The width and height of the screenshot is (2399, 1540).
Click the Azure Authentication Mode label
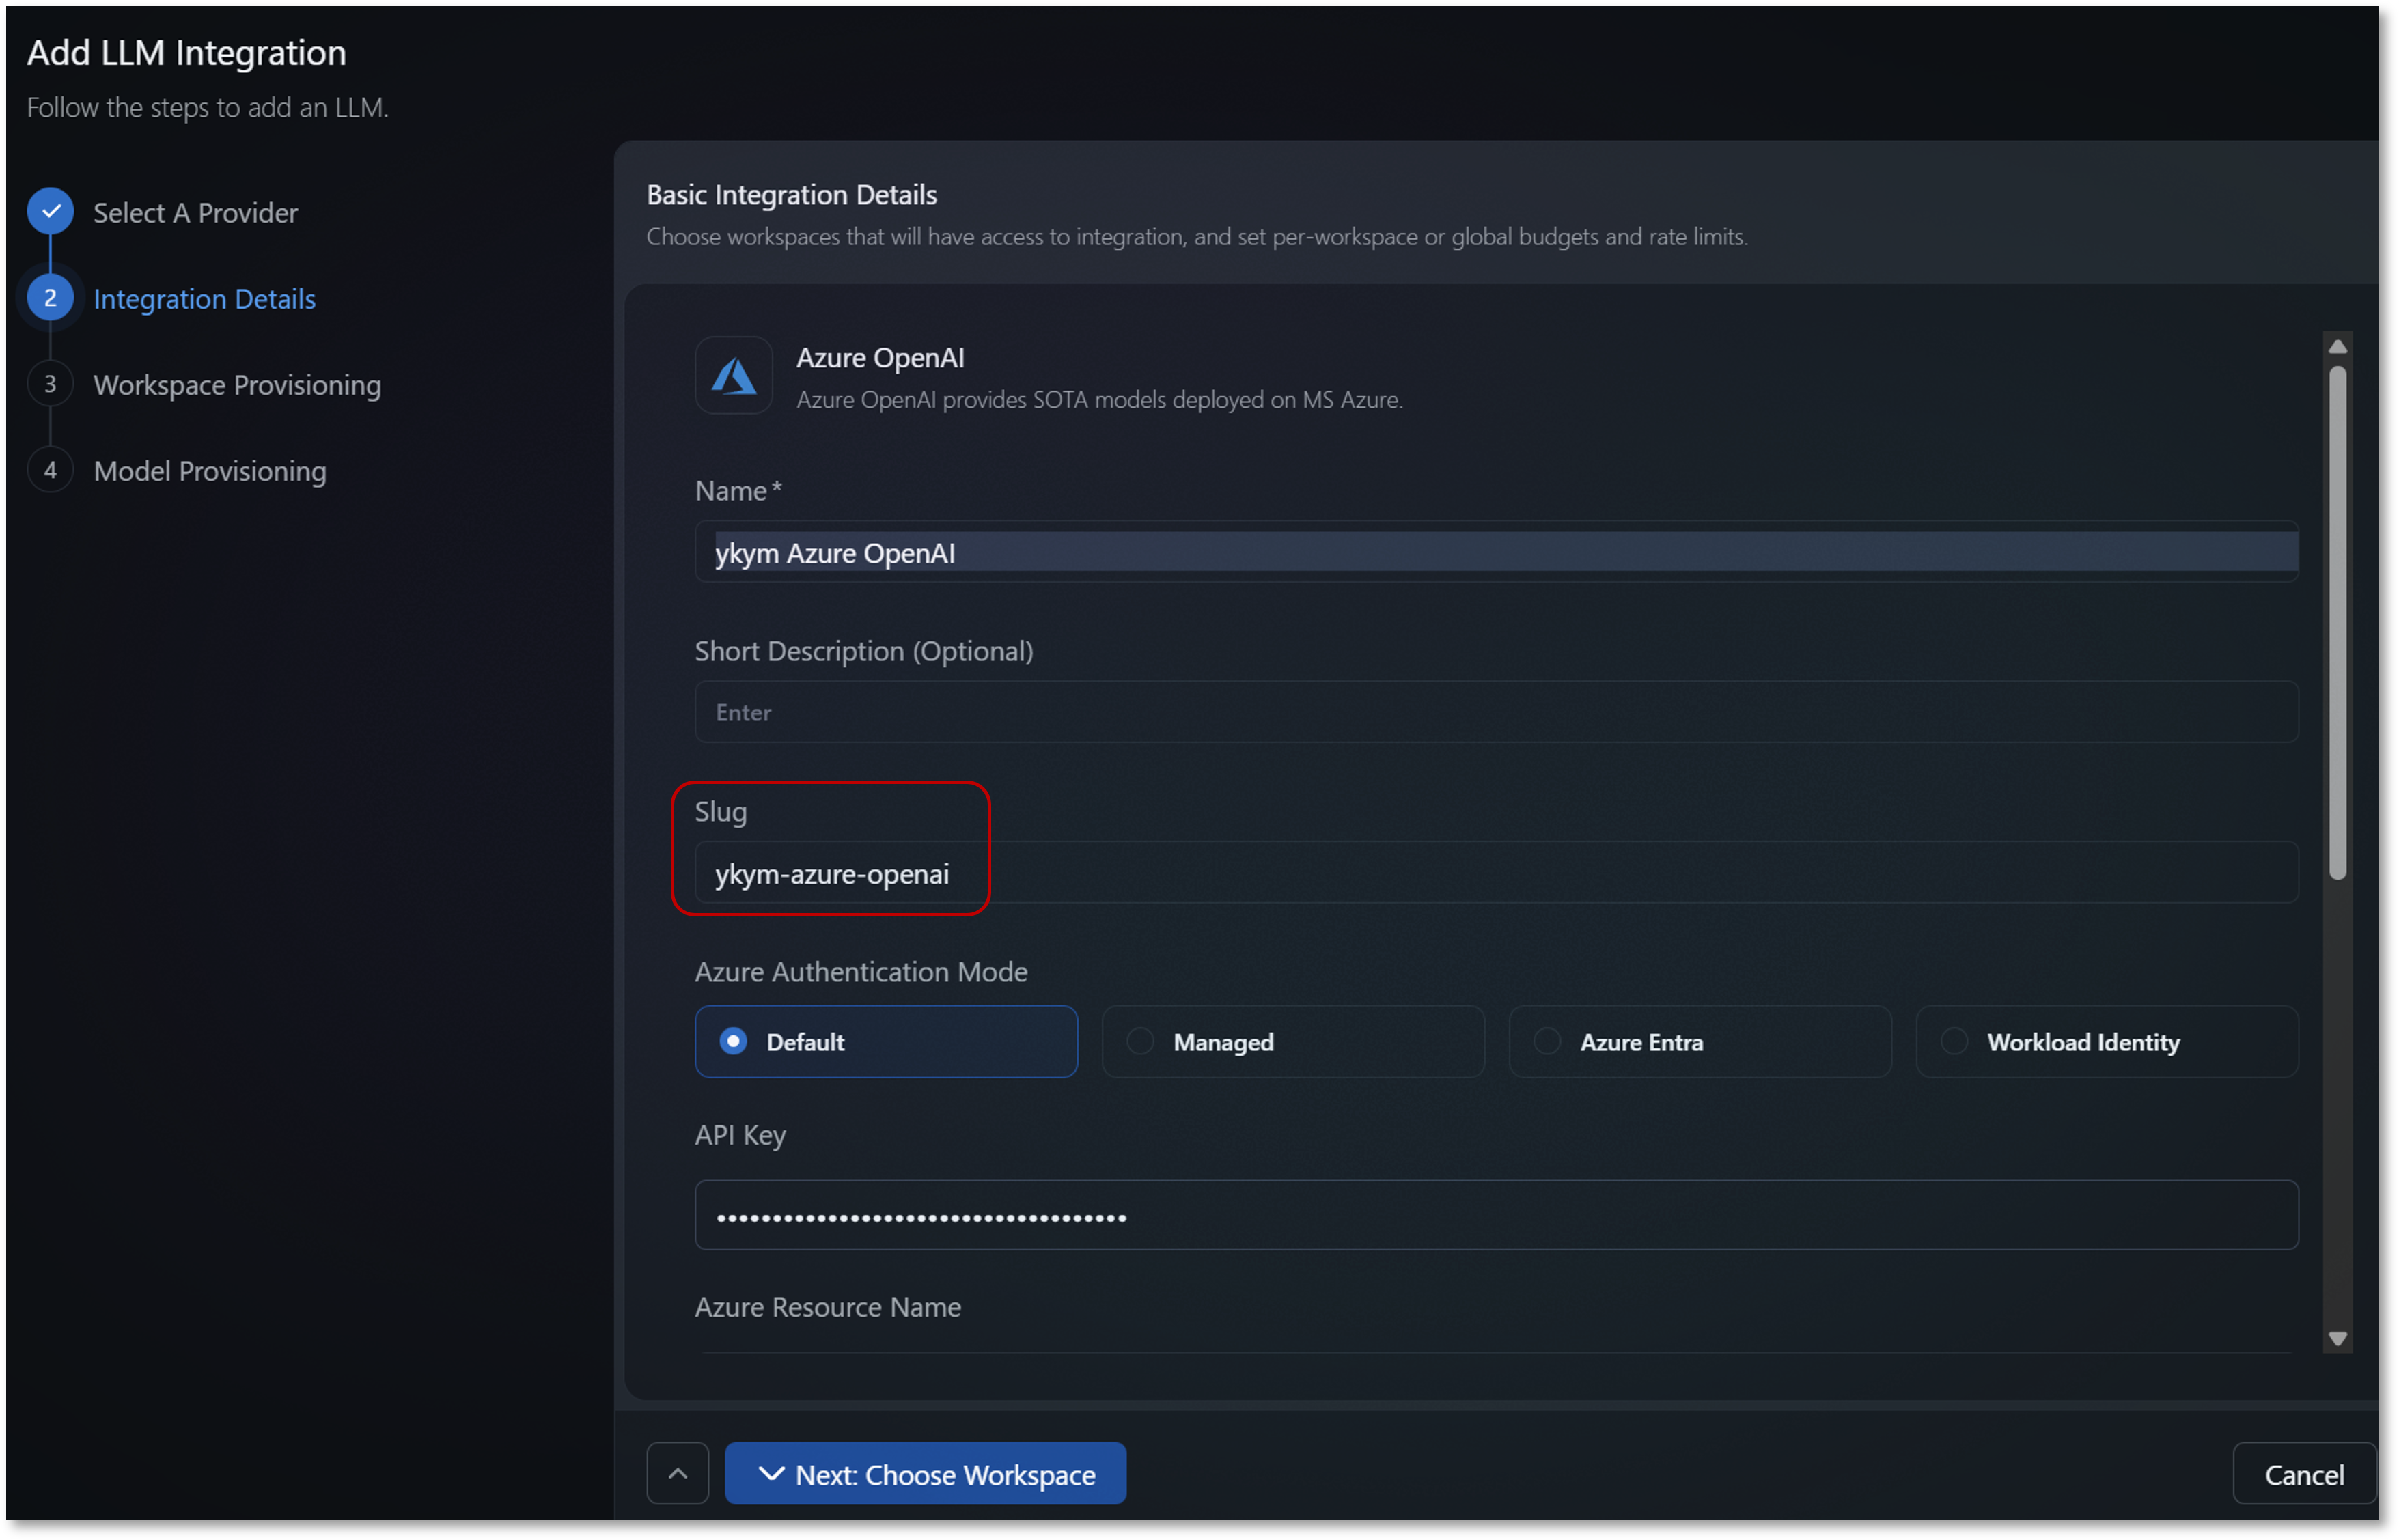[x=861, y=972]
